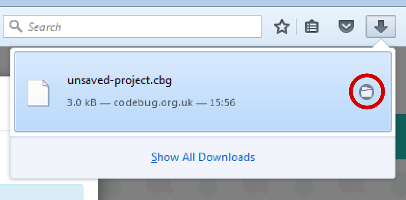Select the highlighted download entry row

(x=203, y=92)
